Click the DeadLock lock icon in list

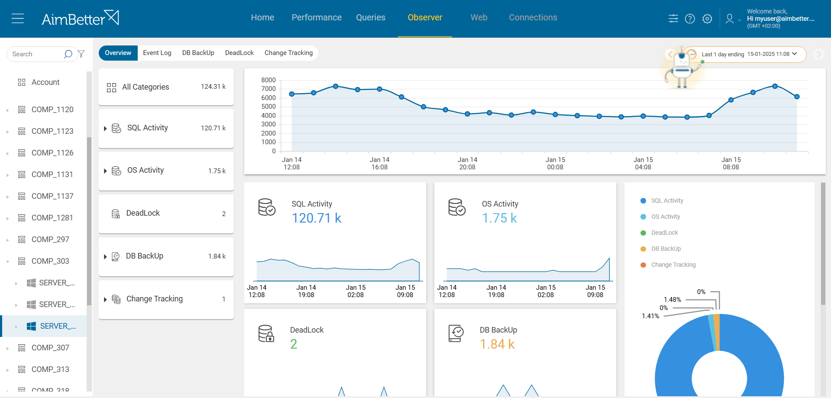pos(116,214)
